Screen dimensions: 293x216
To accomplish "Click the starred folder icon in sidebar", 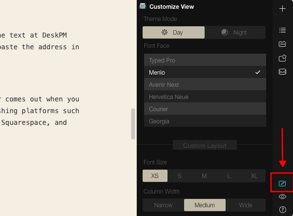I will click(282, 58).
